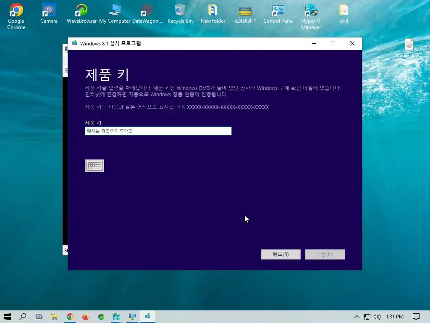Viewport: 430px width, 323px height.
Task: Select the Windows setup taskbar button
Action: (148, 317)
